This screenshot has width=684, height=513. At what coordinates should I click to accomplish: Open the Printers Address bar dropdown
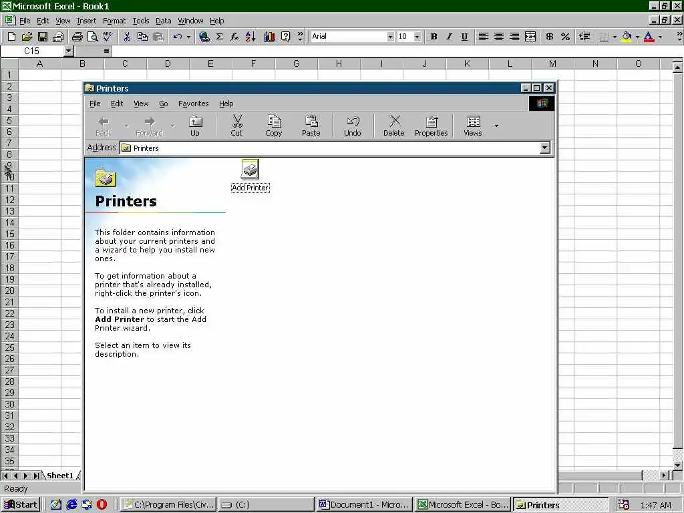(x=544, y=148)
